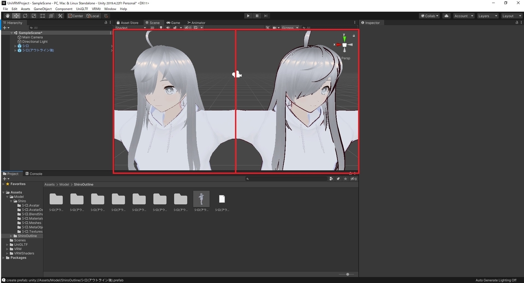The width and height of the screenshot is (524, 283).
Task: Open the File menu
Action: point(6,9)
